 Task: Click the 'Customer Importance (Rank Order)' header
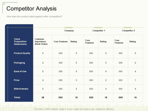tap(41, 41)
